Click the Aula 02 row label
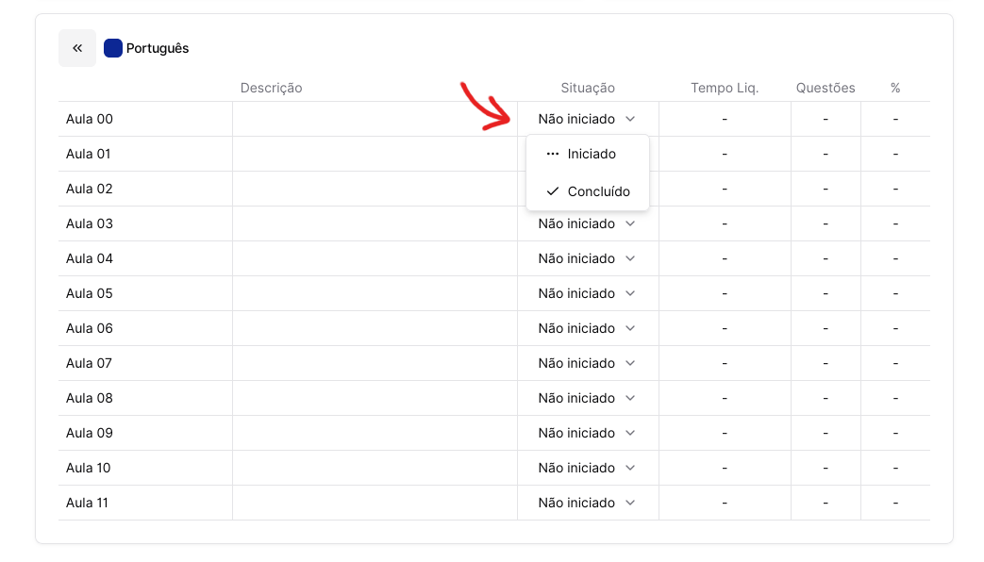 click(89, 189)
